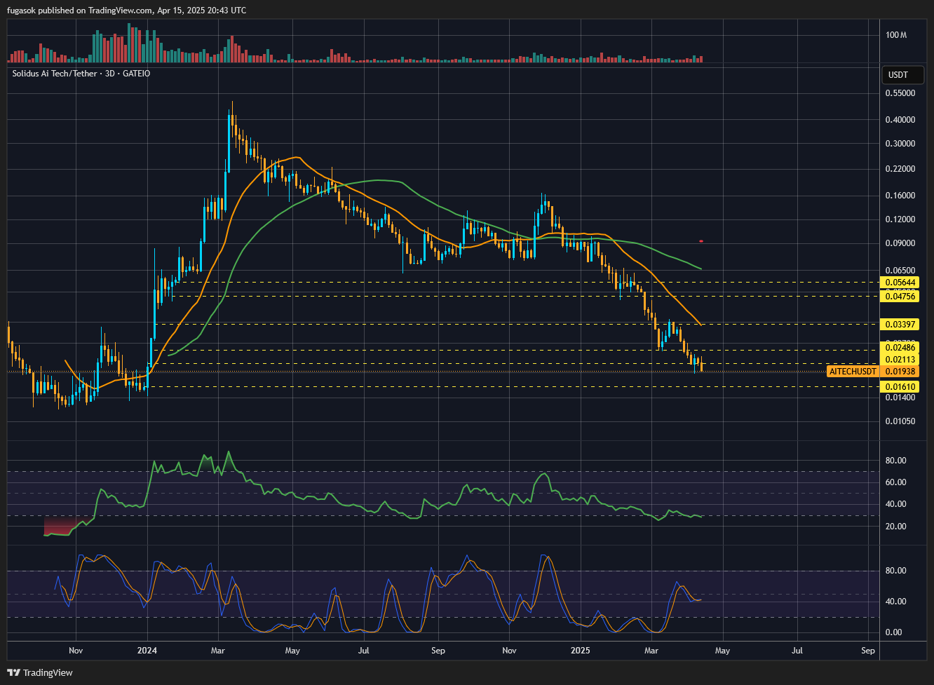Select the 0.02113 level label
934x685 pixels.
click(900, 360)
